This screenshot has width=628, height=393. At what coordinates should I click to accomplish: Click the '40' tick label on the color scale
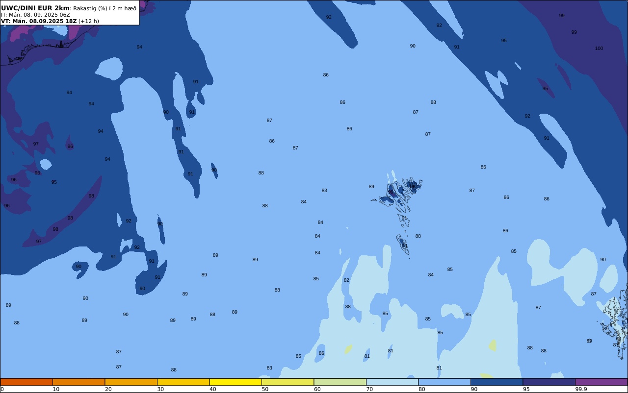point(213,389)
